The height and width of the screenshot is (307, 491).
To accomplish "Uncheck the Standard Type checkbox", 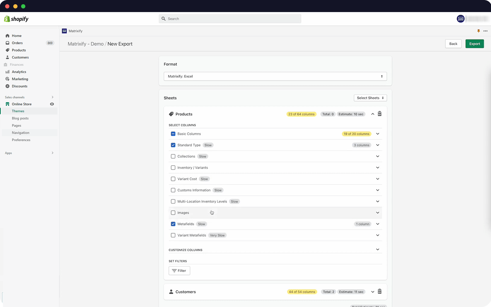I will 173,145.
